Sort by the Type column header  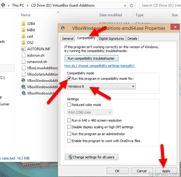pos(139,15)
